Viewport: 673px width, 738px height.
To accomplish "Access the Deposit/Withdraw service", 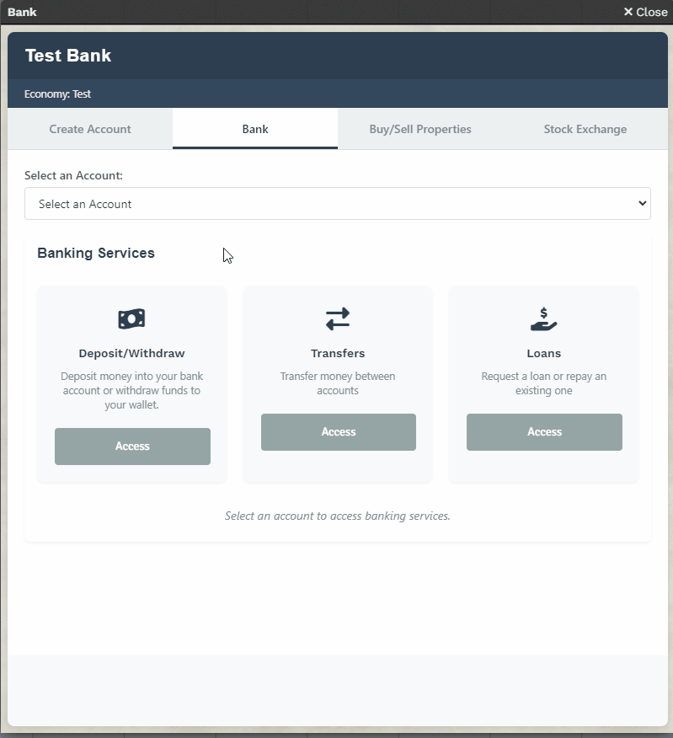I will pos(132,447).
